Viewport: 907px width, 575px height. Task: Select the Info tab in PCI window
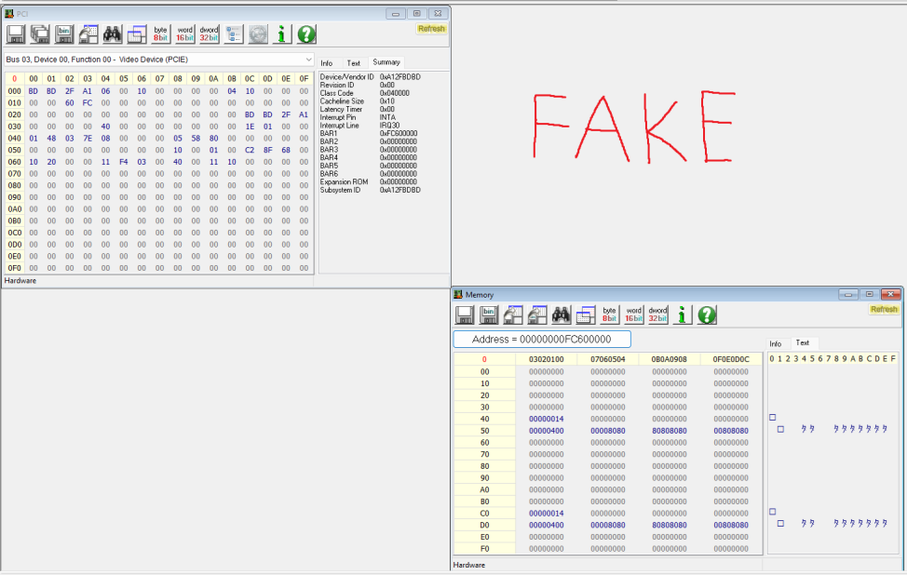327,63
